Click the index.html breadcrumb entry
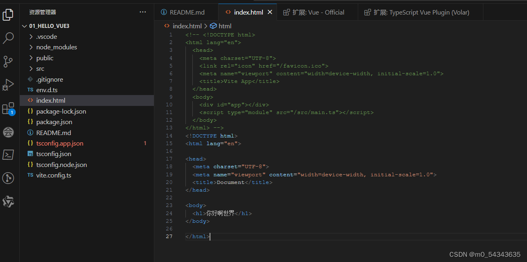527x262 pixels. 187,25
